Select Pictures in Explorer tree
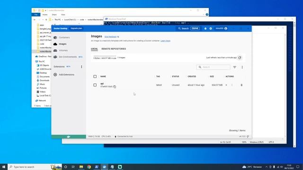 [x=42, y=88]
